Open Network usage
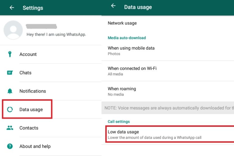This screenshot has width=234, height=156. (168, 23)
